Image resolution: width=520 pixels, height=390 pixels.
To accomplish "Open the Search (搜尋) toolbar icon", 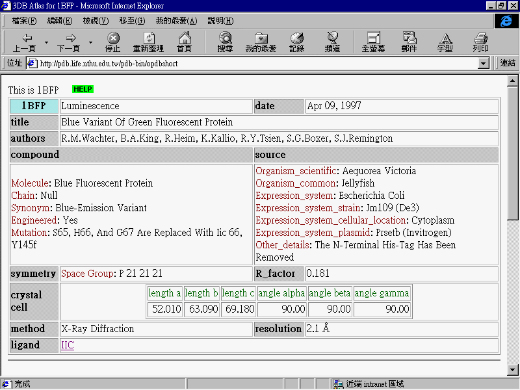I will 225,38.
